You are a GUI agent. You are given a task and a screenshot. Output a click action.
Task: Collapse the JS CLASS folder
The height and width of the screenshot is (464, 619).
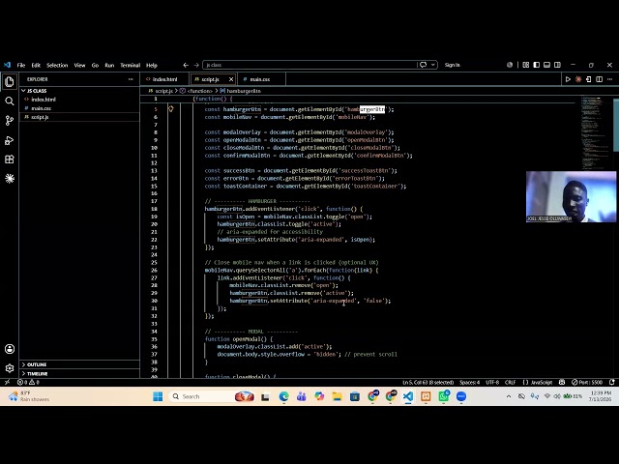click(36, 91)
